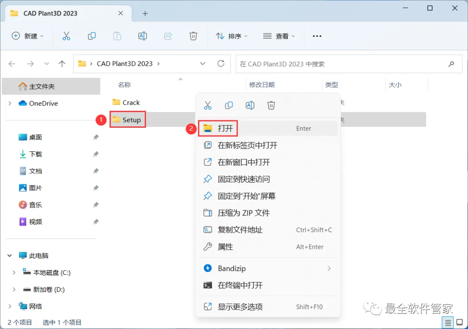
Task: Select 固定到快速访问
Action: [x=268, y=179]
